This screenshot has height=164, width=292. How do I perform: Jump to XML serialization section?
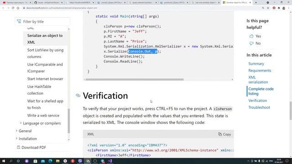pyautogui.click(x=258, y=80)
